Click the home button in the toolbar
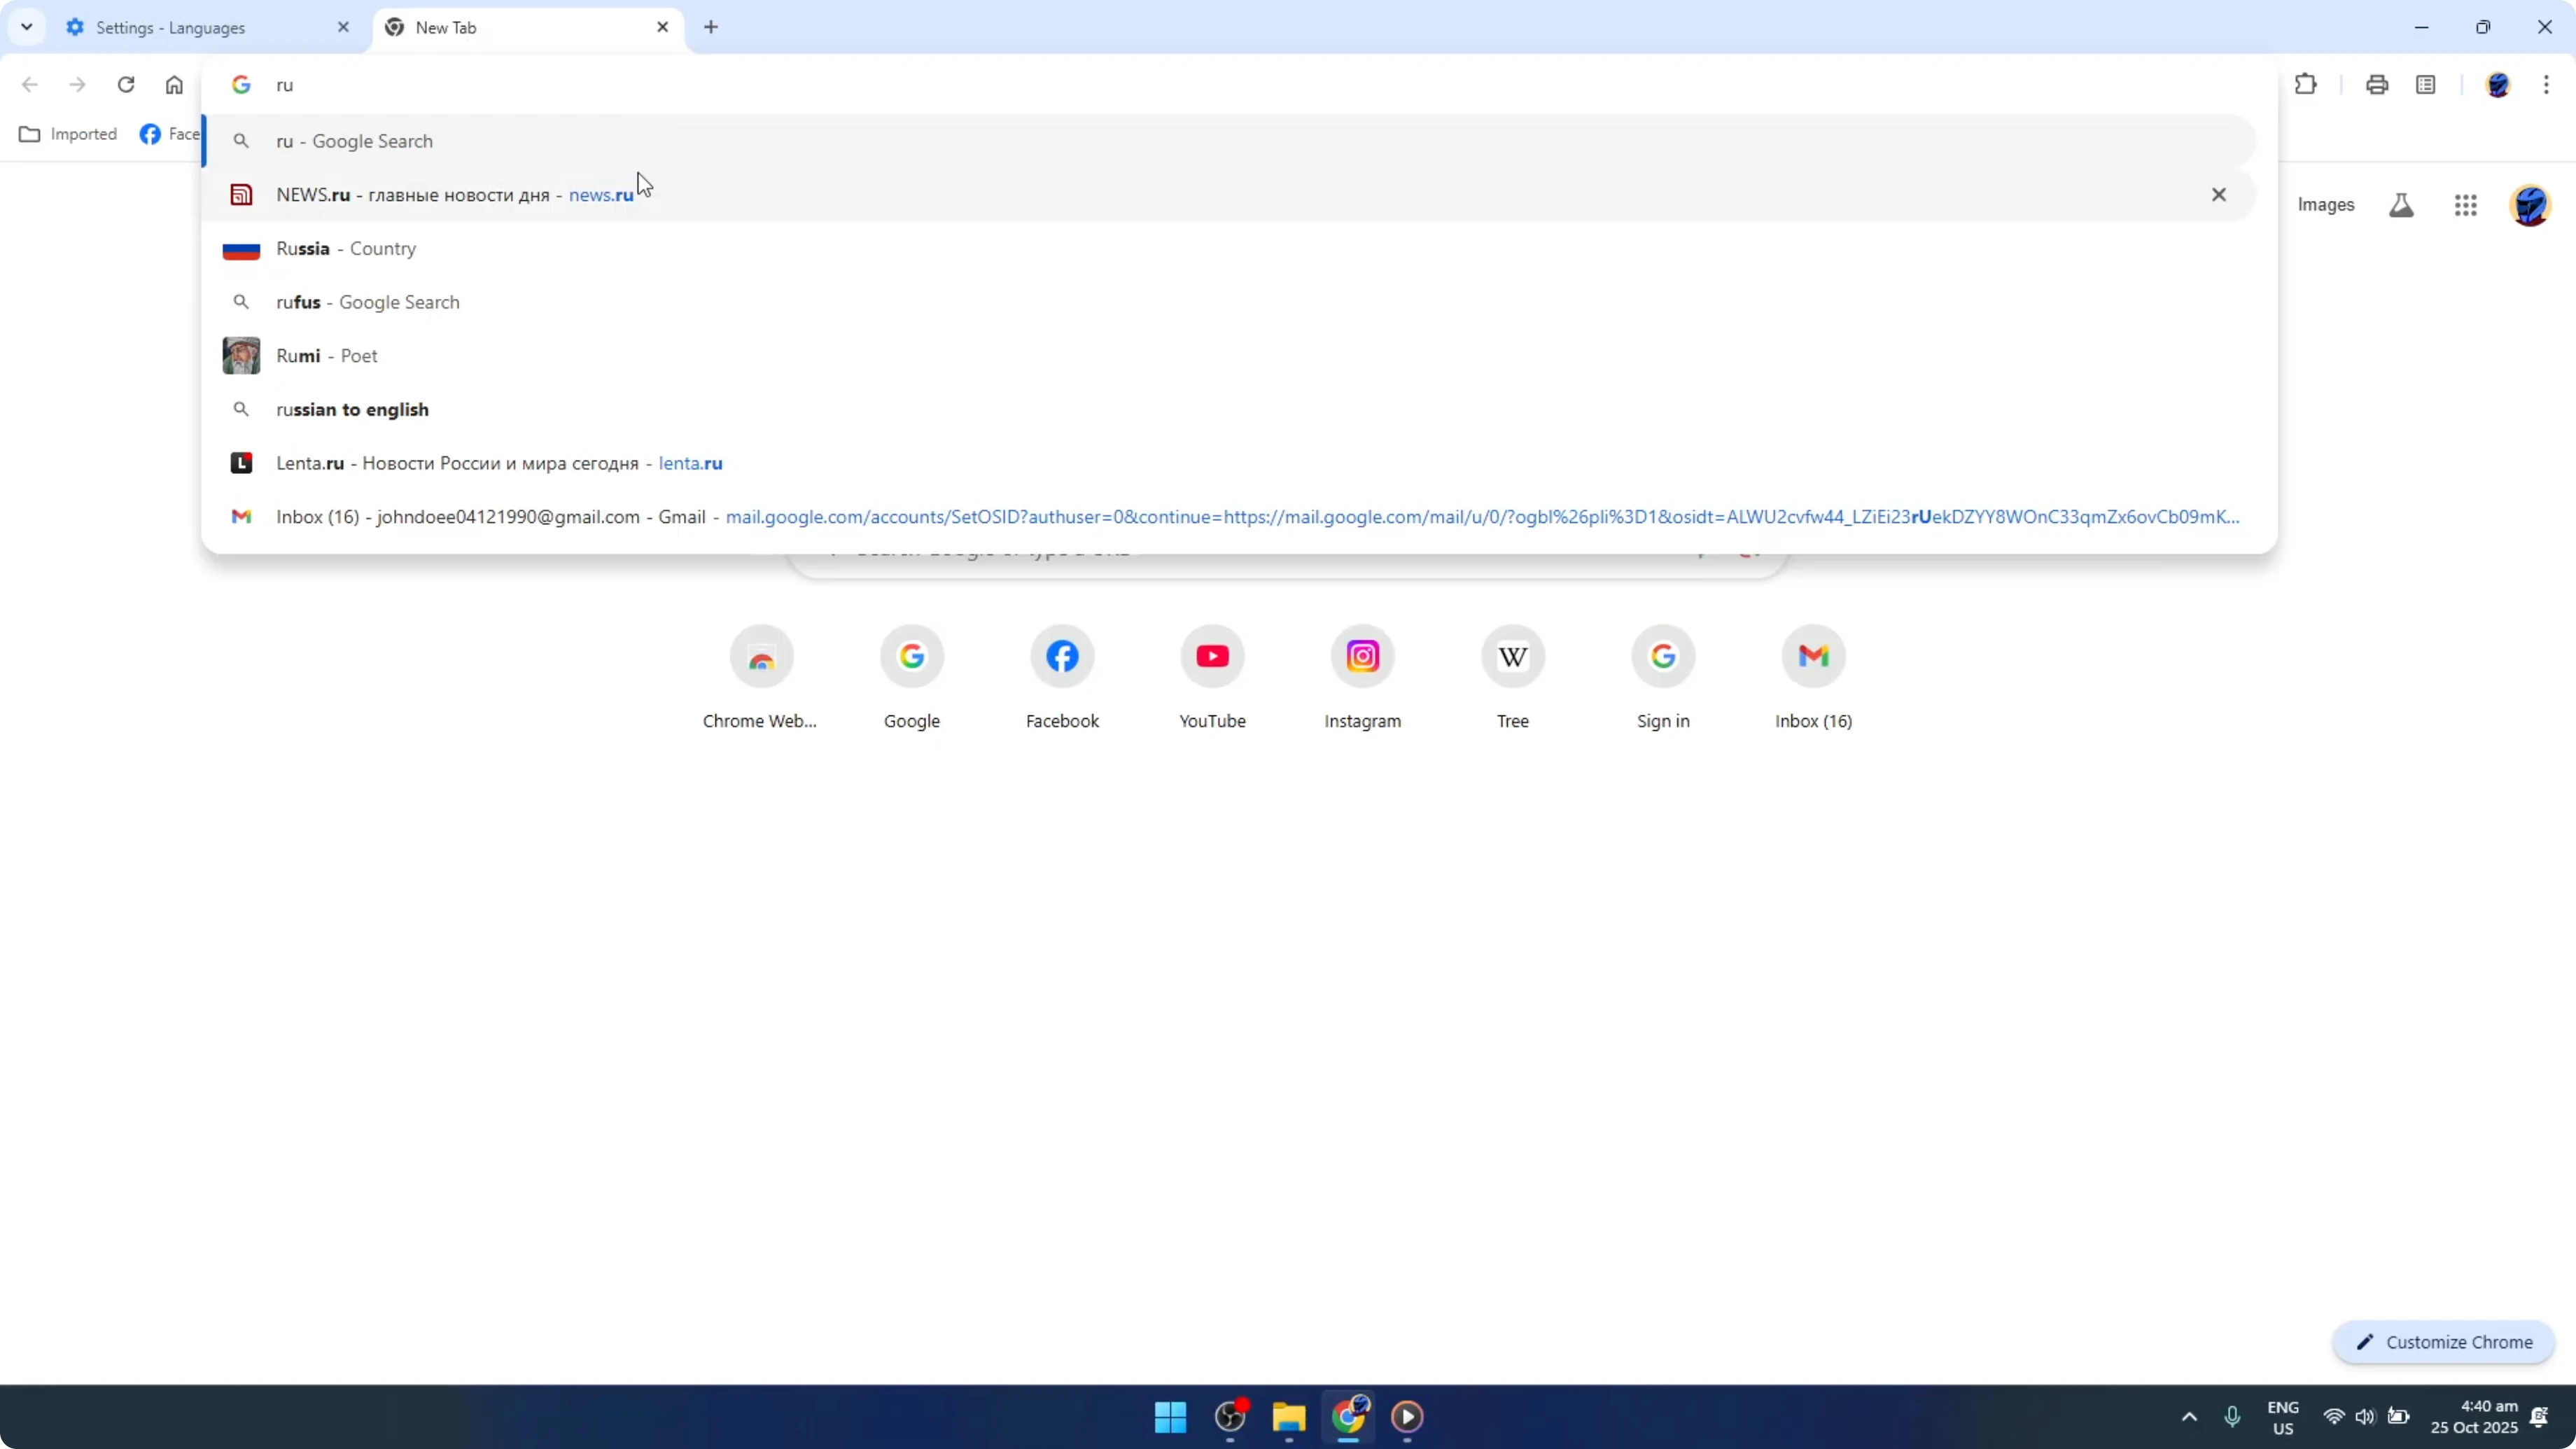 coord(175,84)
